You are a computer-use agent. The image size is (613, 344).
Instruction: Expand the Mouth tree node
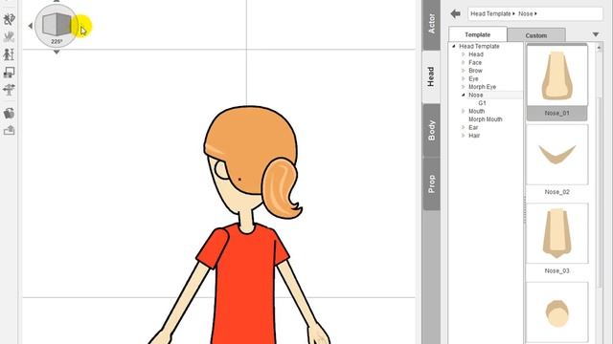pos(464,111)
